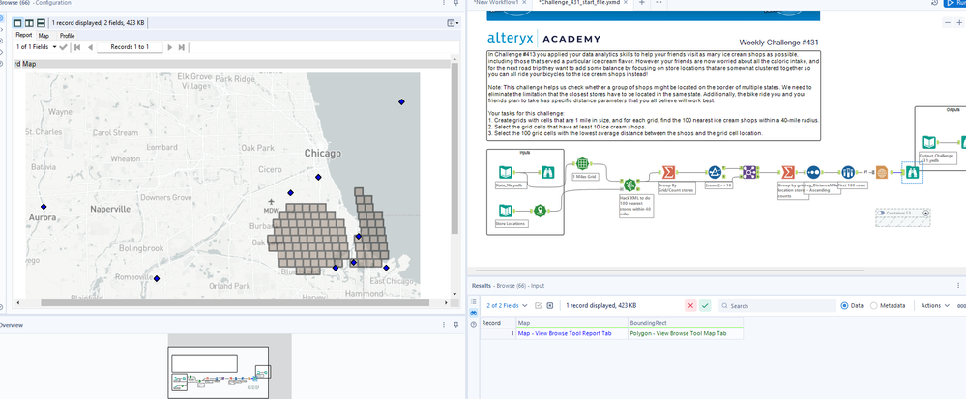Image resolution: width=966 pixels, height=399 pixels.
Task: Open the Actions dropdown in Results
Action: pyautogui.click(x=935, y=305)
